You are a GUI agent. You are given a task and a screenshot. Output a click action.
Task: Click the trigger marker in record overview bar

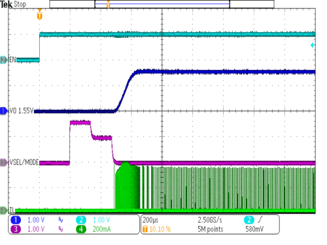coord(109,5)
